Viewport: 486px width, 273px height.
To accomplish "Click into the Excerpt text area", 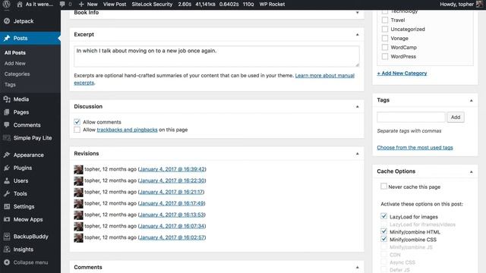I will (x=216, y=56).
